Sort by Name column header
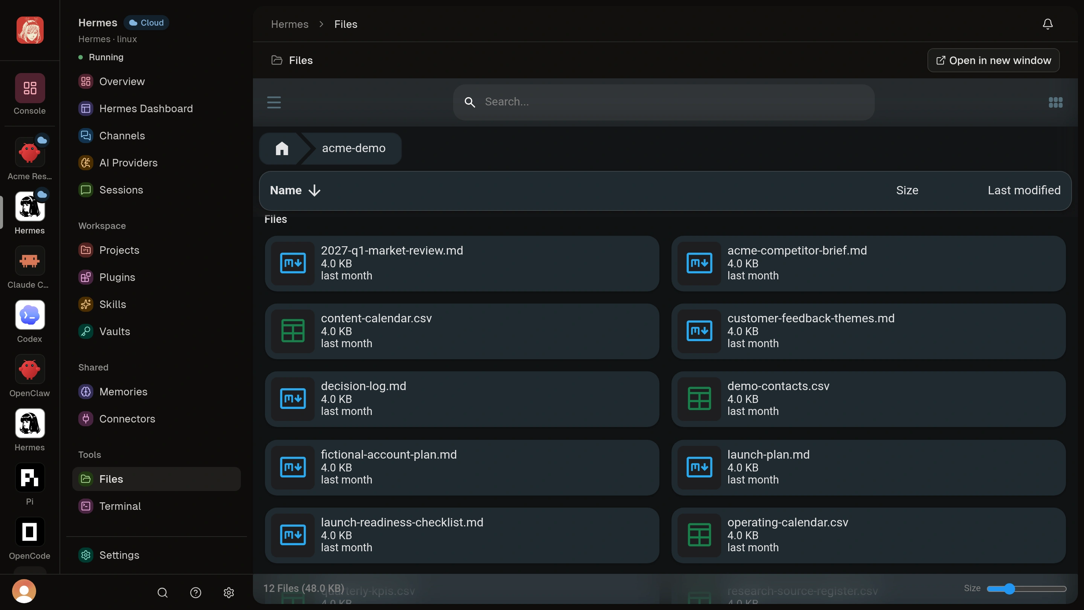 coord(295,190)
